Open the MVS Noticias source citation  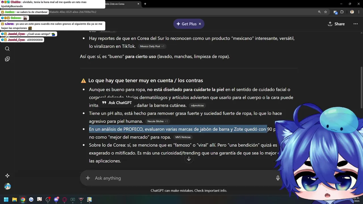click(183, 137)
